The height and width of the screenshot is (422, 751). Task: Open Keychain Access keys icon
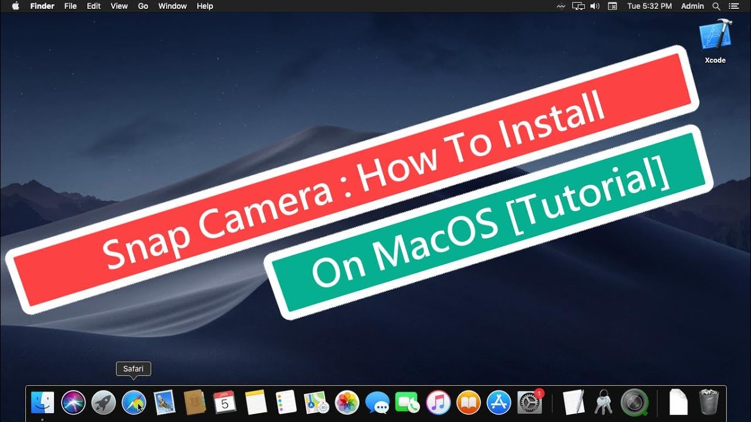point(603,403)
